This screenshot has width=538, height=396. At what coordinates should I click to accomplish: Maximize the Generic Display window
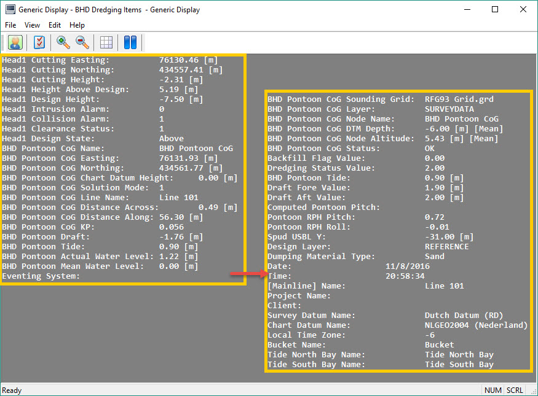[x=494, y=10]
